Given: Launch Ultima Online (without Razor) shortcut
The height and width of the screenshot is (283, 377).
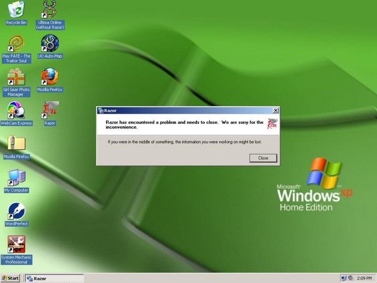Looking at the screenshot, I should coord(49,10).
